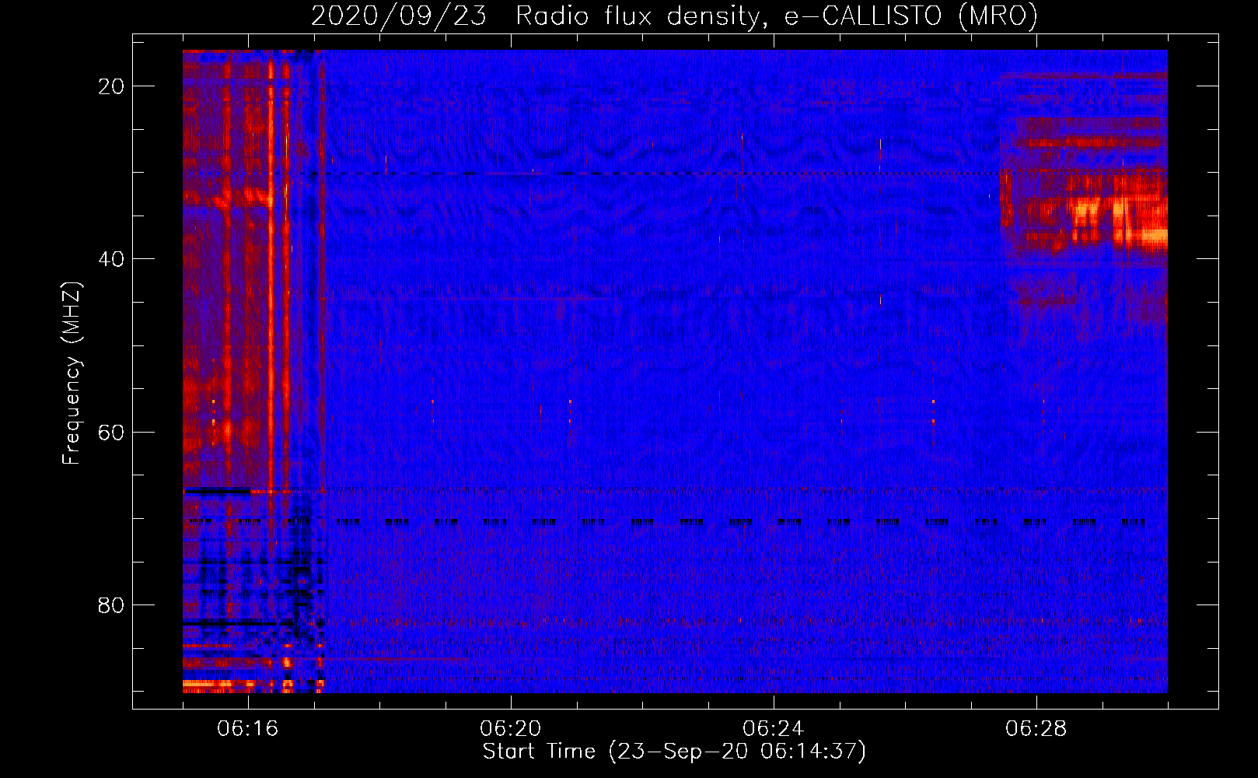The width and height of the screenshot is (1258, 778).
Task: Click the plot title 'Radio flux density, e-CALLISTO (MRO)'
Action: [777, 16]
